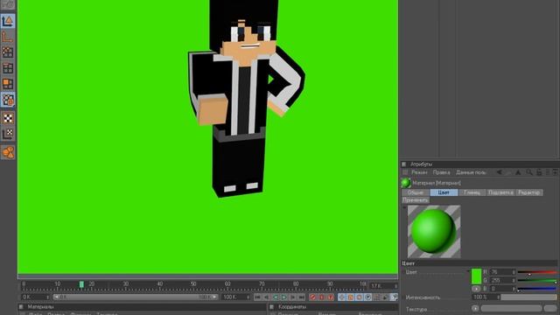Play animation forward
This screenshot has height=315, width=560.
(x=284, y=297)
